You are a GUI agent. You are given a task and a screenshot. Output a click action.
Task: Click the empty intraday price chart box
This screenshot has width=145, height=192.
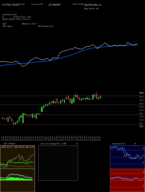(58, 163)
